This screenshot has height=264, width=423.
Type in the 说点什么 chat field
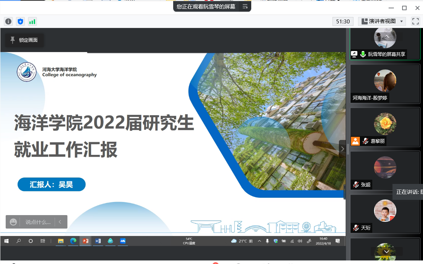click(38, 222)
